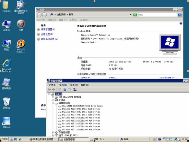Click 远程设置 link in tasks pane
This screenshot has width=189, height=142.
tap(47, 34)
